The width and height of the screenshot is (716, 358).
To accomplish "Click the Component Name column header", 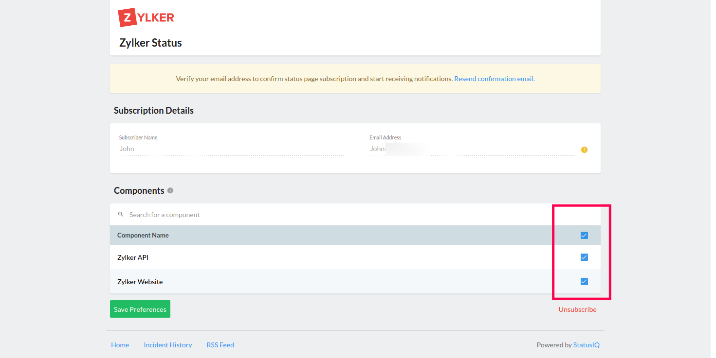I will pyautogui.click(x=143, y=235).
